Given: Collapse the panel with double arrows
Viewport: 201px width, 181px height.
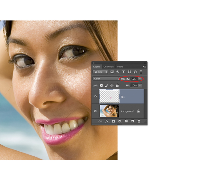Looking at the screenshot, I should tap(145, 63).
